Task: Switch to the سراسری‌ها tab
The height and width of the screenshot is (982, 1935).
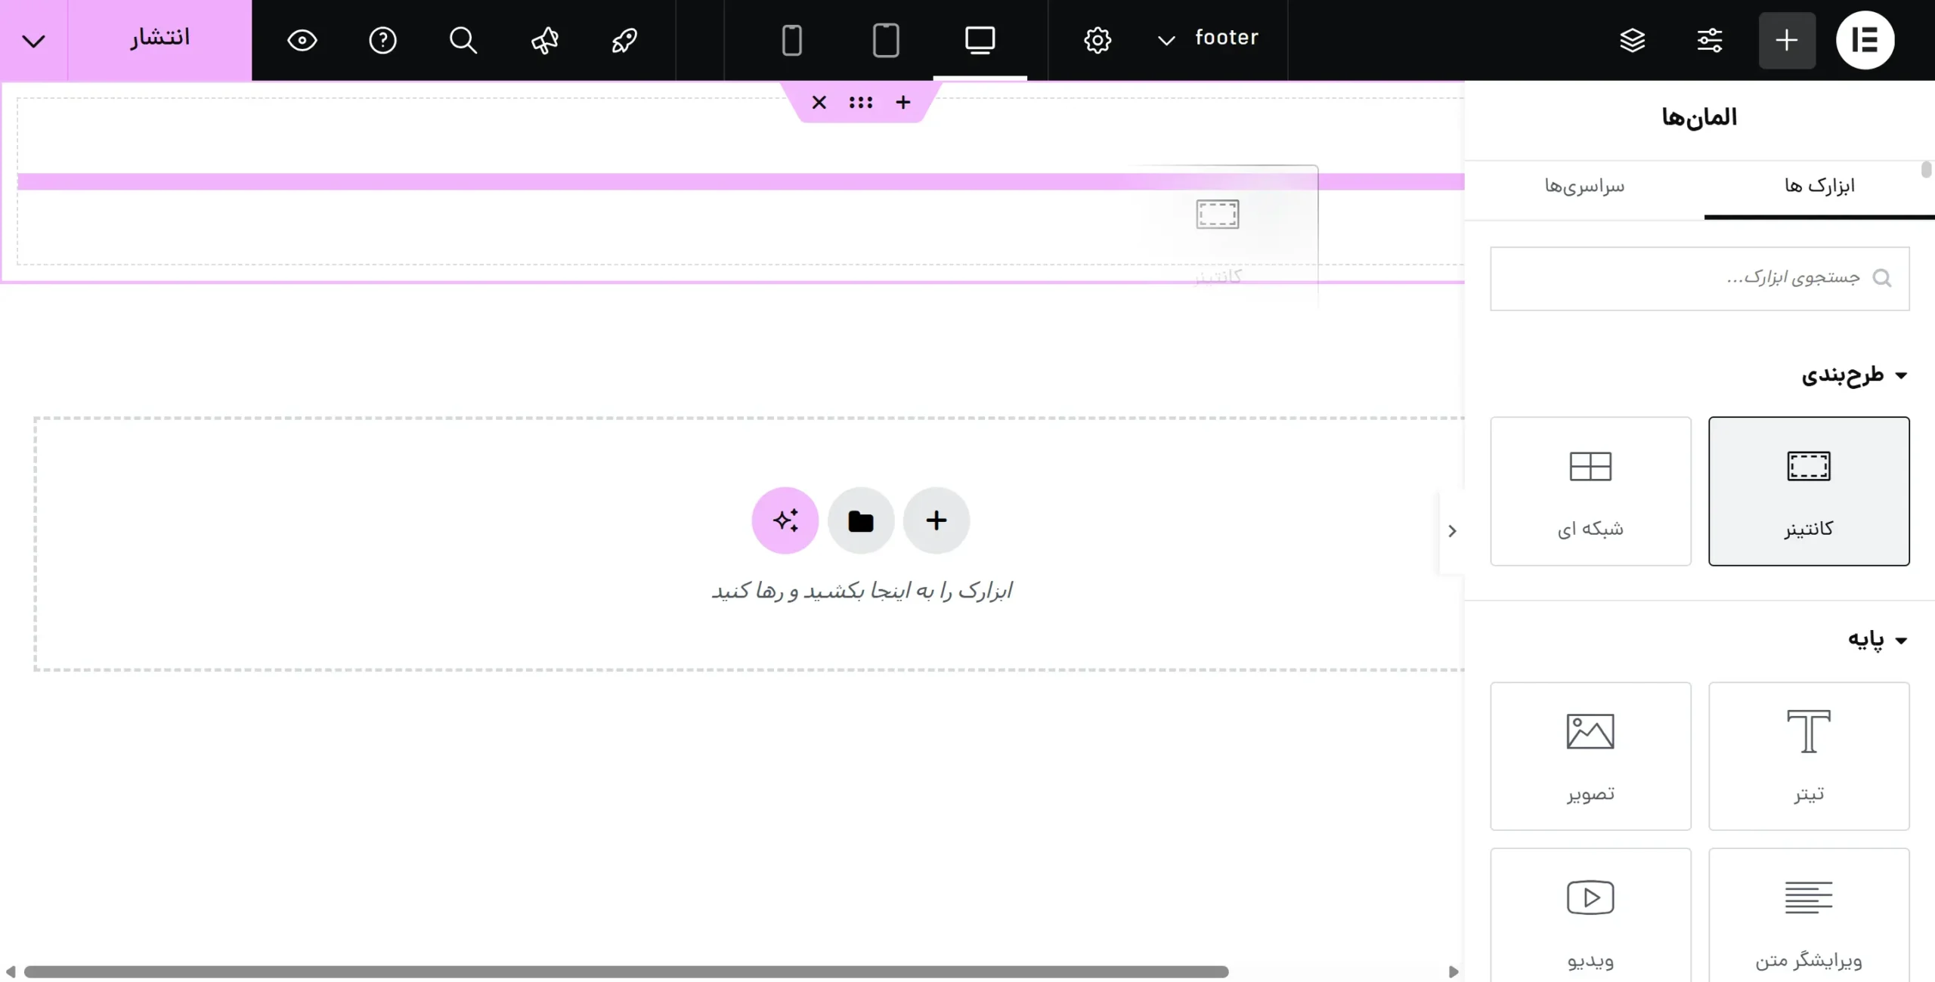Action: point(1584,186)
